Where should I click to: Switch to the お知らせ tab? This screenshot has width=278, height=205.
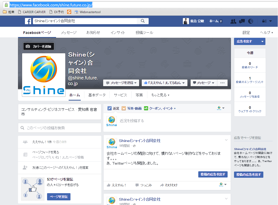coord(93,33)
